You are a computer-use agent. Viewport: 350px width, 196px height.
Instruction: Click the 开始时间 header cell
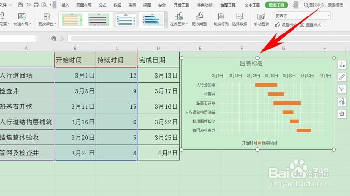click(75, 60)
